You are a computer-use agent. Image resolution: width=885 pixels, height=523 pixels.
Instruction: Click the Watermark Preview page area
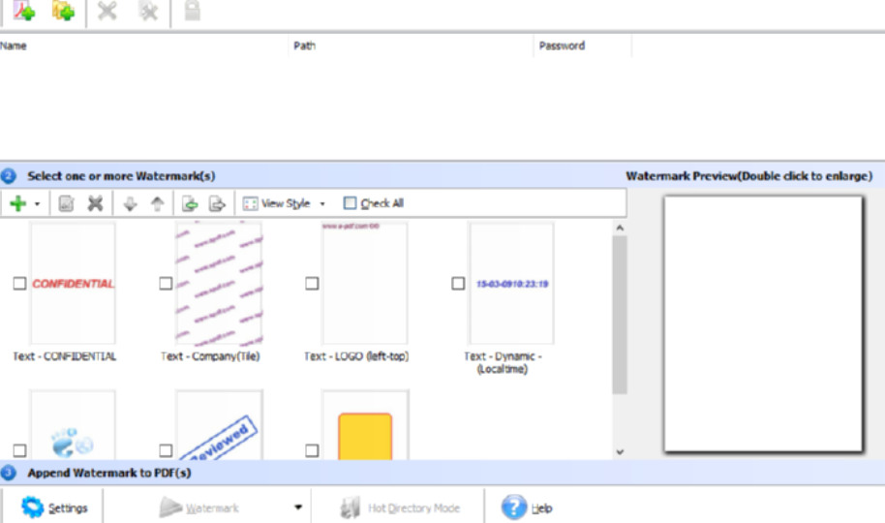click(763, 323)
